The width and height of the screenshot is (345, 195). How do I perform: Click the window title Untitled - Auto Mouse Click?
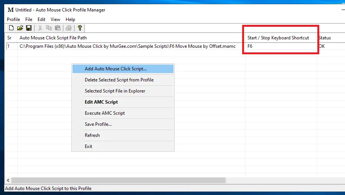click(x=60, y=10)
